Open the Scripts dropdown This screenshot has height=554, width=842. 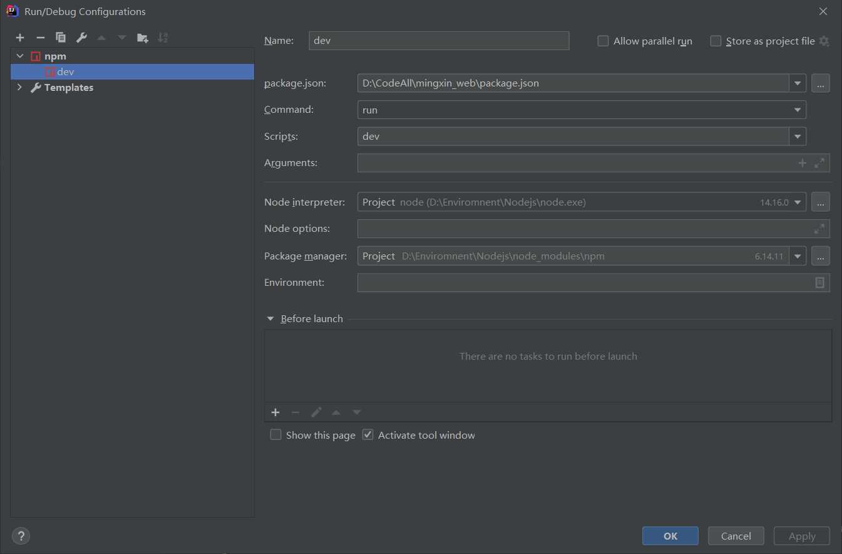797,137
